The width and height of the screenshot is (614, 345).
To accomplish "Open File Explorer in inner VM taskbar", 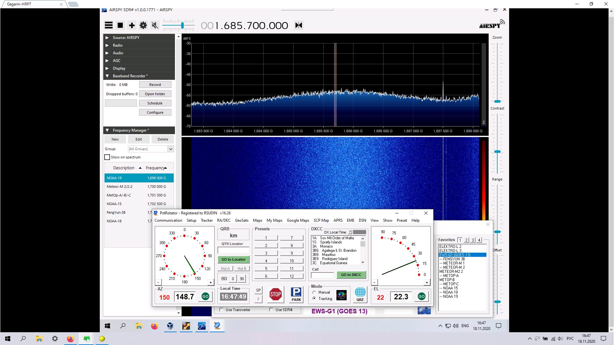I will [139, 326].
